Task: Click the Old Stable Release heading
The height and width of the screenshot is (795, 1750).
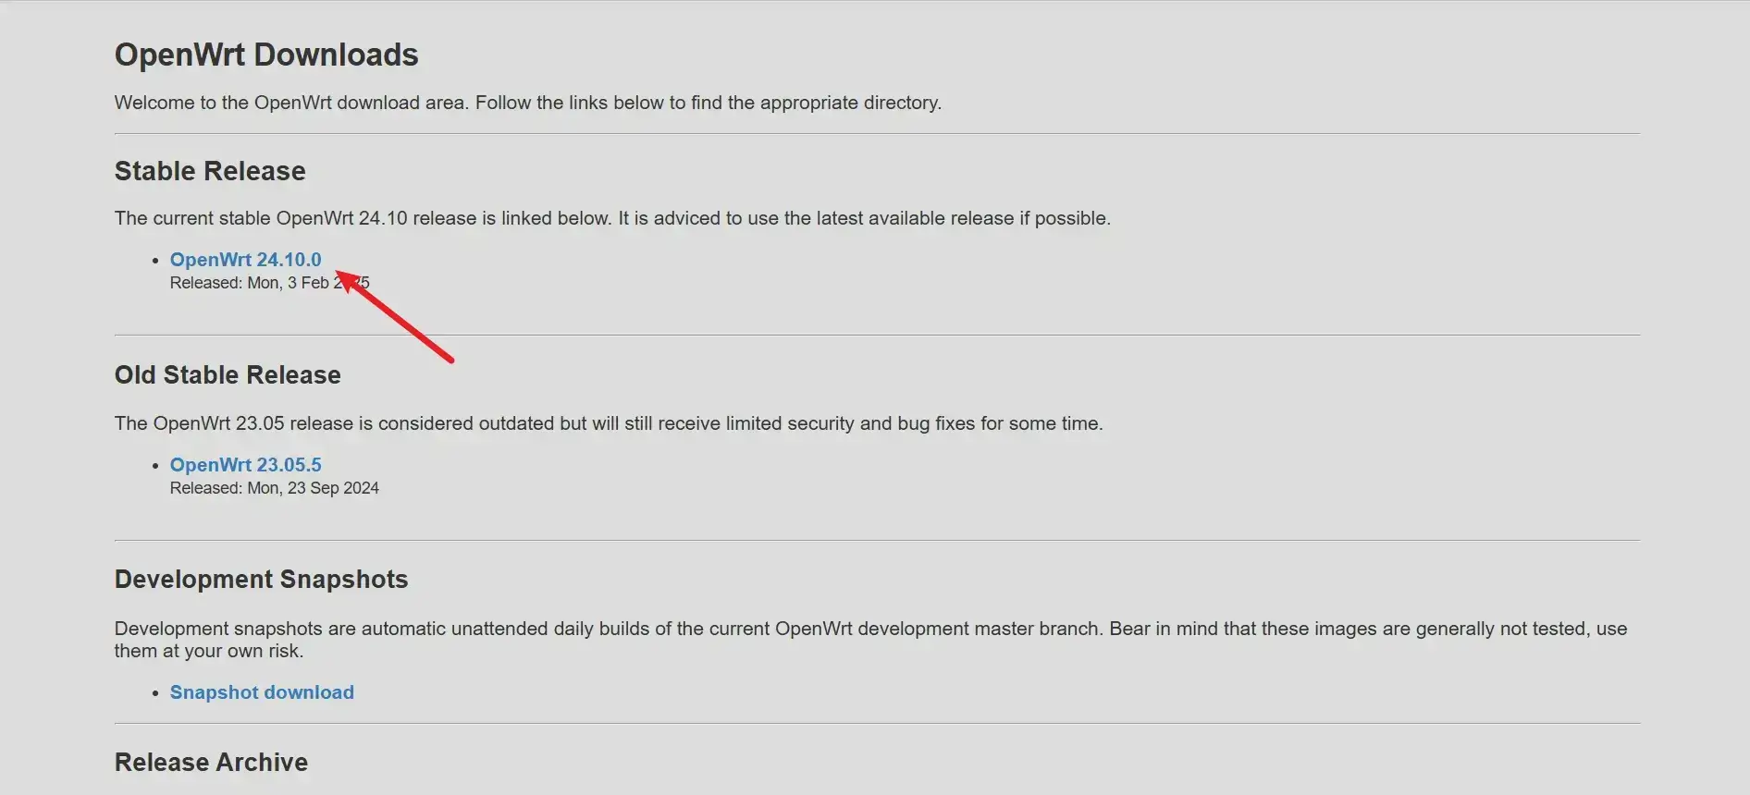Action: 228,374
